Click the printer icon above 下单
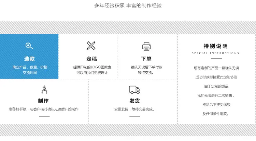Image resolution: width=256 pixels, height=141 pixels. 146,47
